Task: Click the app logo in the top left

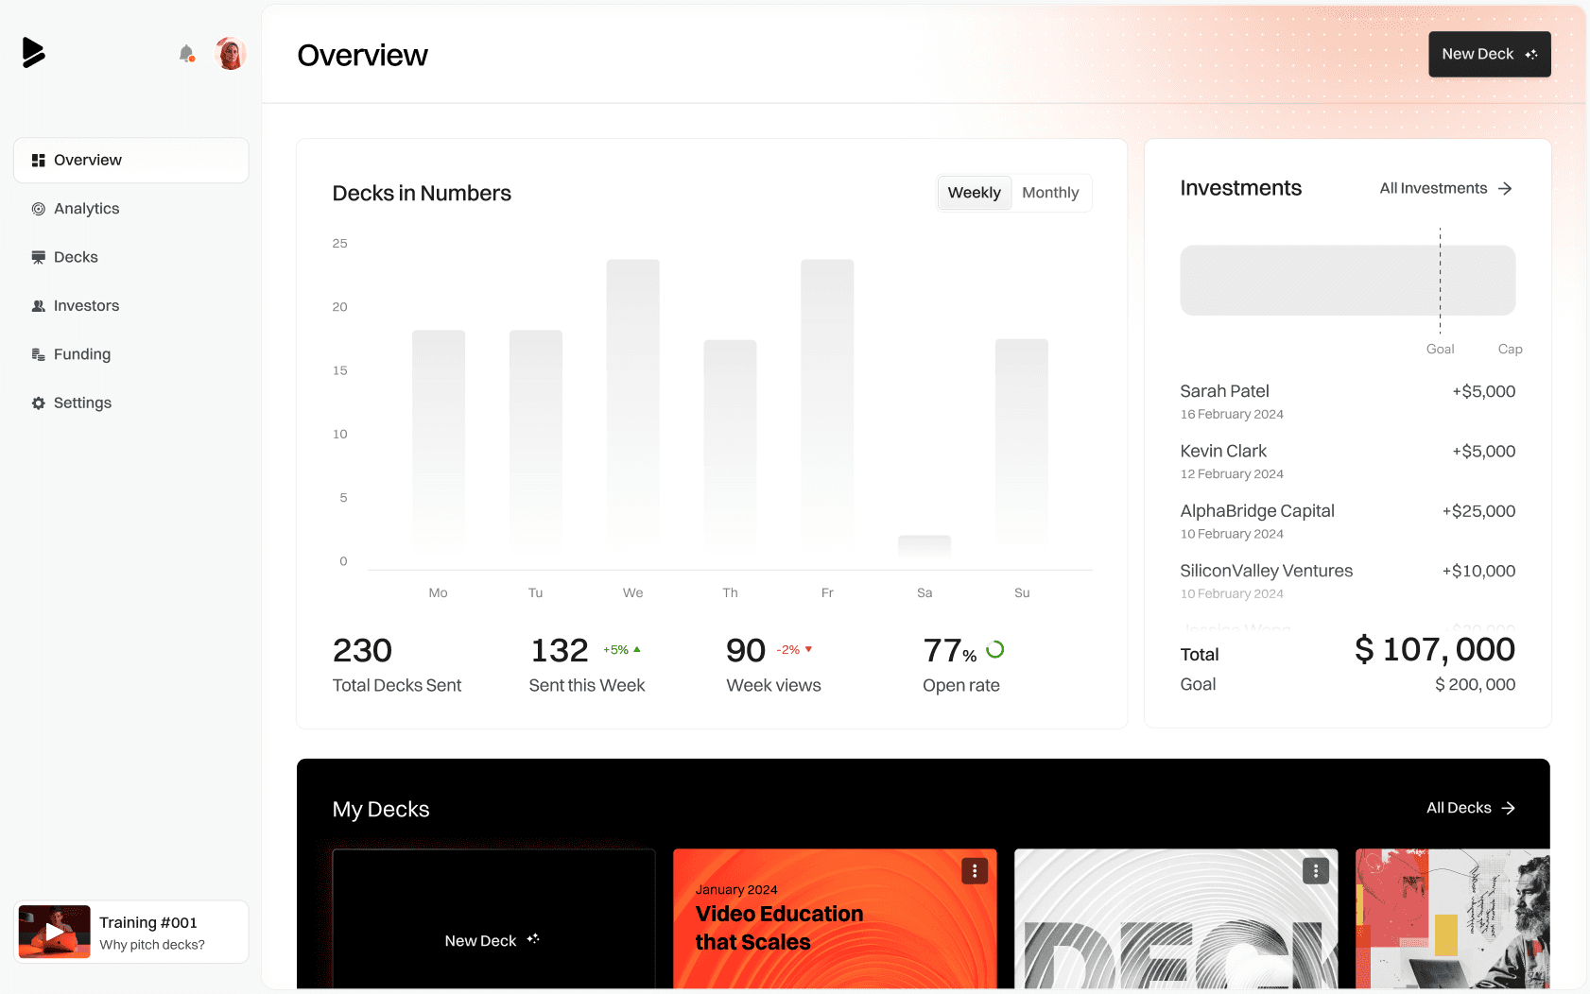Action: click(x=34, y=52)
